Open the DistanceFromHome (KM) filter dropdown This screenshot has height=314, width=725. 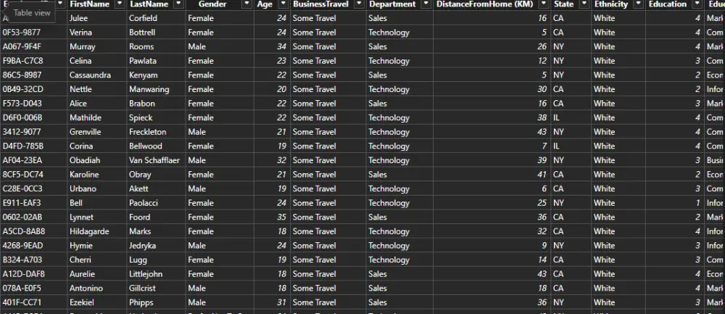tap(543, 4)
